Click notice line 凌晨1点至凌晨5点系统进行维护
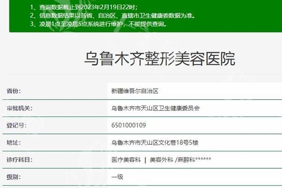Viewport: 282px width, 188px height. (99, 24)
